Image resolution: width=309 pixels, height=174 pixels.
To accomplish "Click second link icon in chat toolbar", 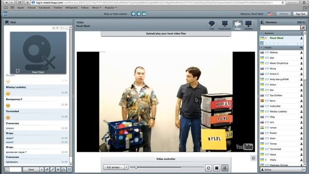I will click(53, 170).
